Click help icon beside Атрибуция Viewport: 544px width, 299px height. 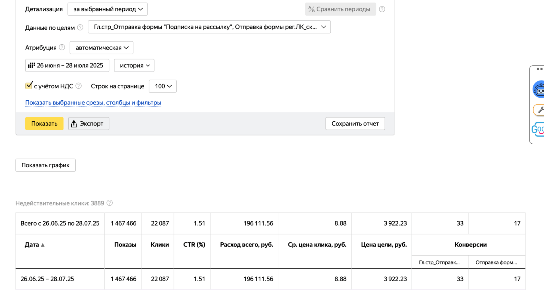62,47
